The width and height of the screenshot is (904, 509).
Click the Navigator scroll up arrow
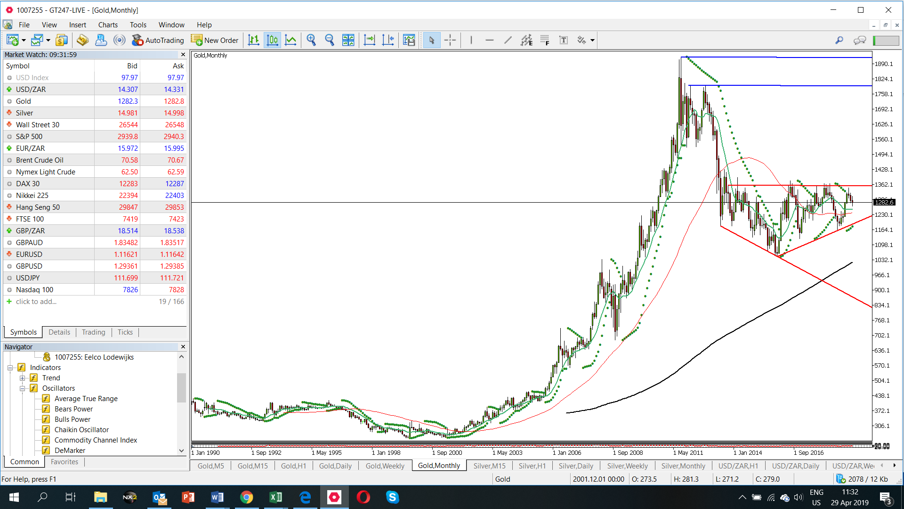tap(182, 357)
